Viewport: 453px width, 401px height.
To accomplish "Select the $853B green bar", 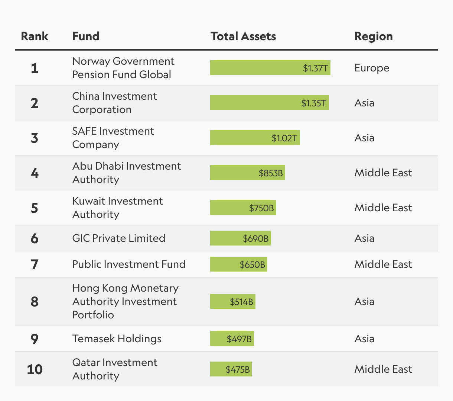I will pos(247,173).
